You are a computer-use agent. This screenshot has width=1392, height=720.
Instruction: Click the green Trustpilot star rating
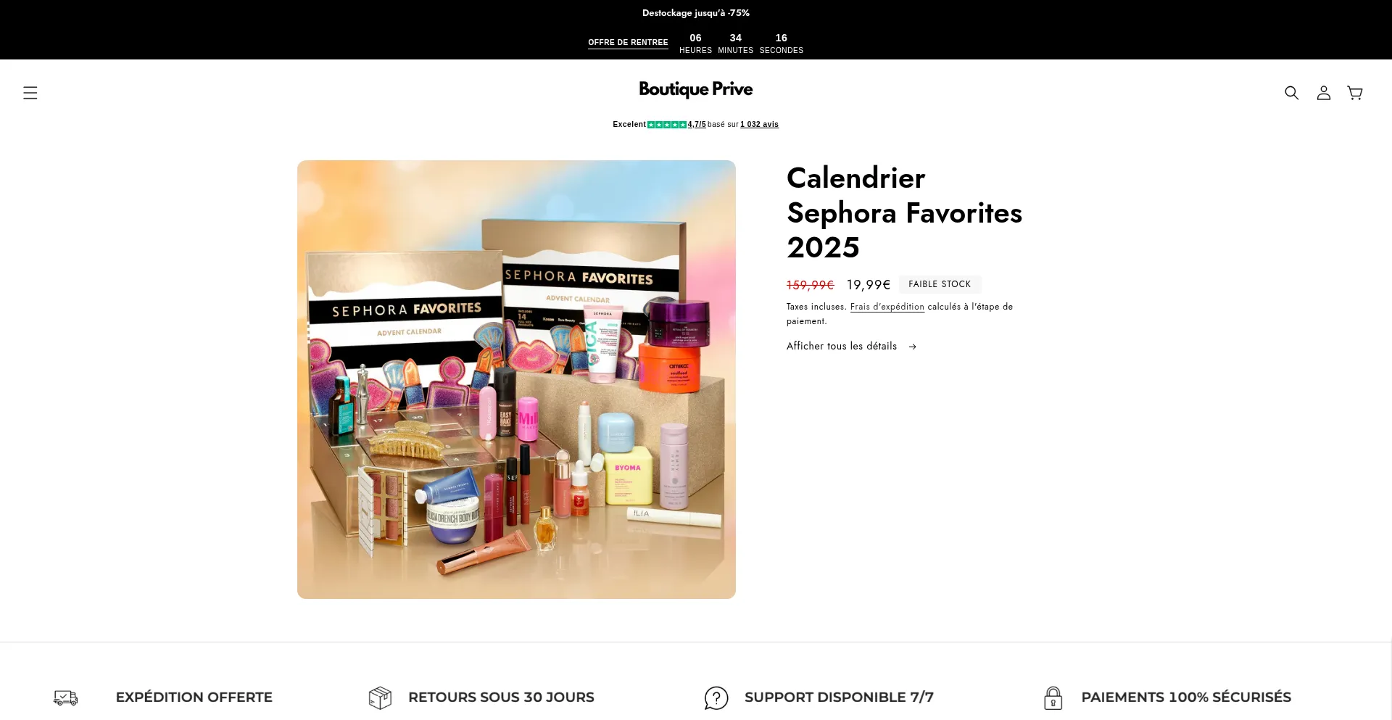[667, 125]
